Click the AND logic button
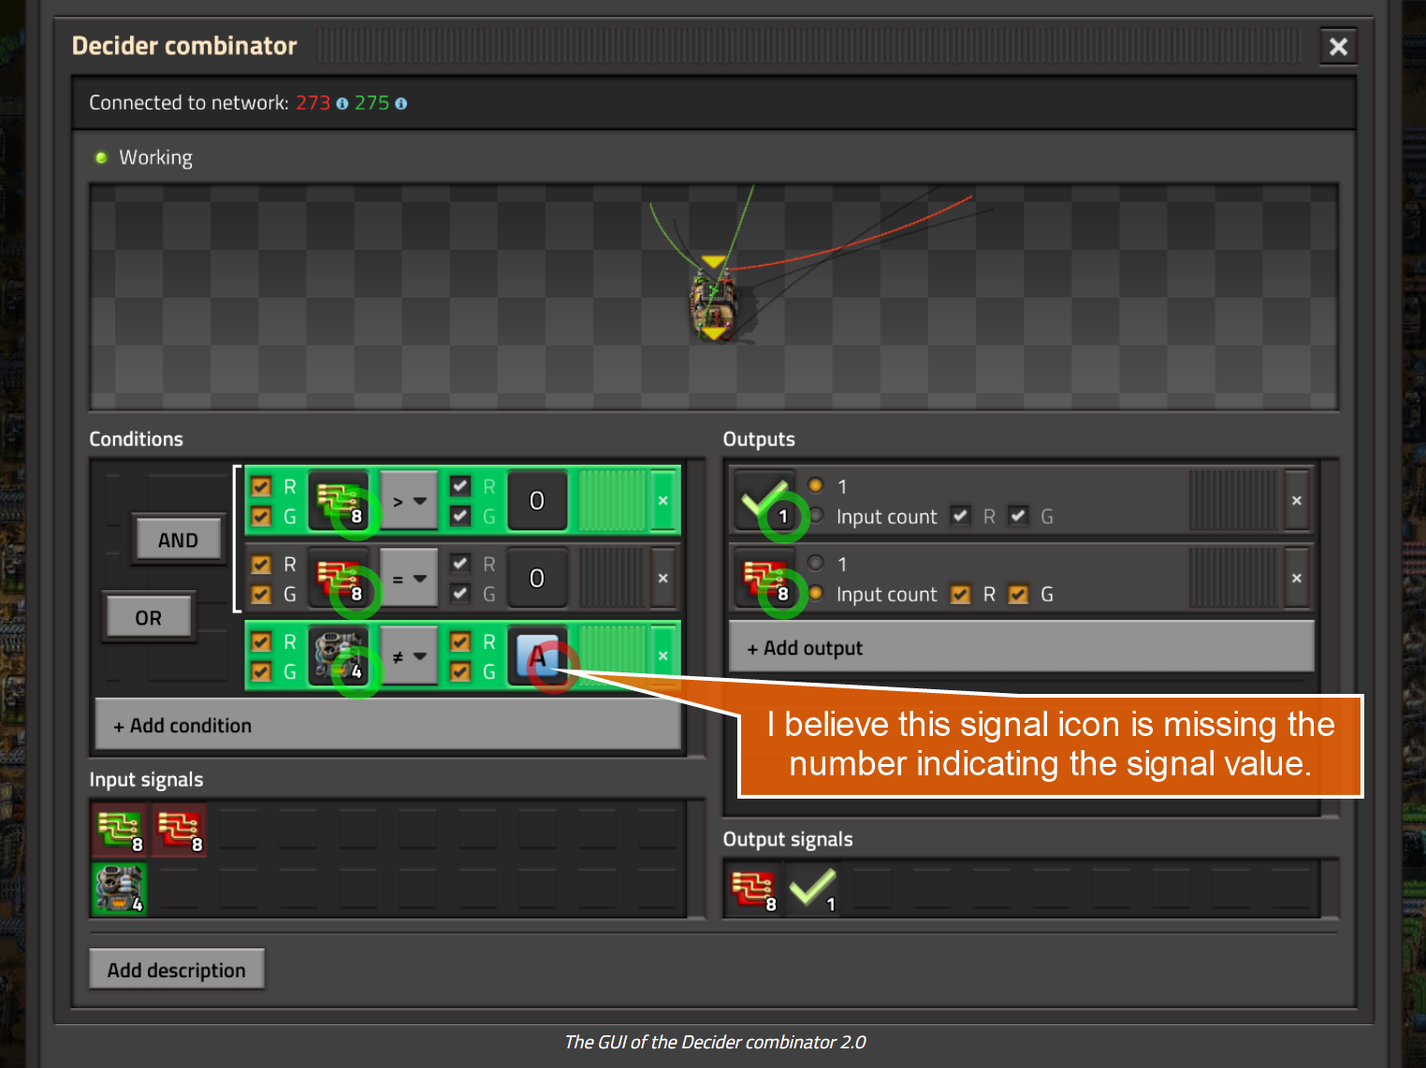This screenshot has height=1068, width=1426. pos(178,540)
